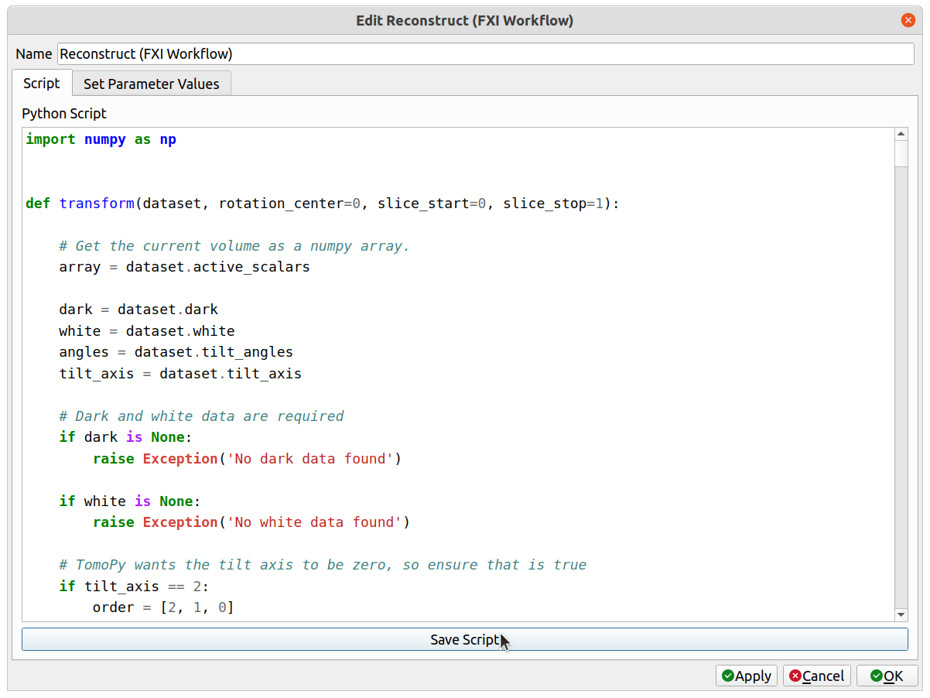The image size is (930, 698).
Task: Click the vertical scrollbar handle
Action: click(901, 153)
